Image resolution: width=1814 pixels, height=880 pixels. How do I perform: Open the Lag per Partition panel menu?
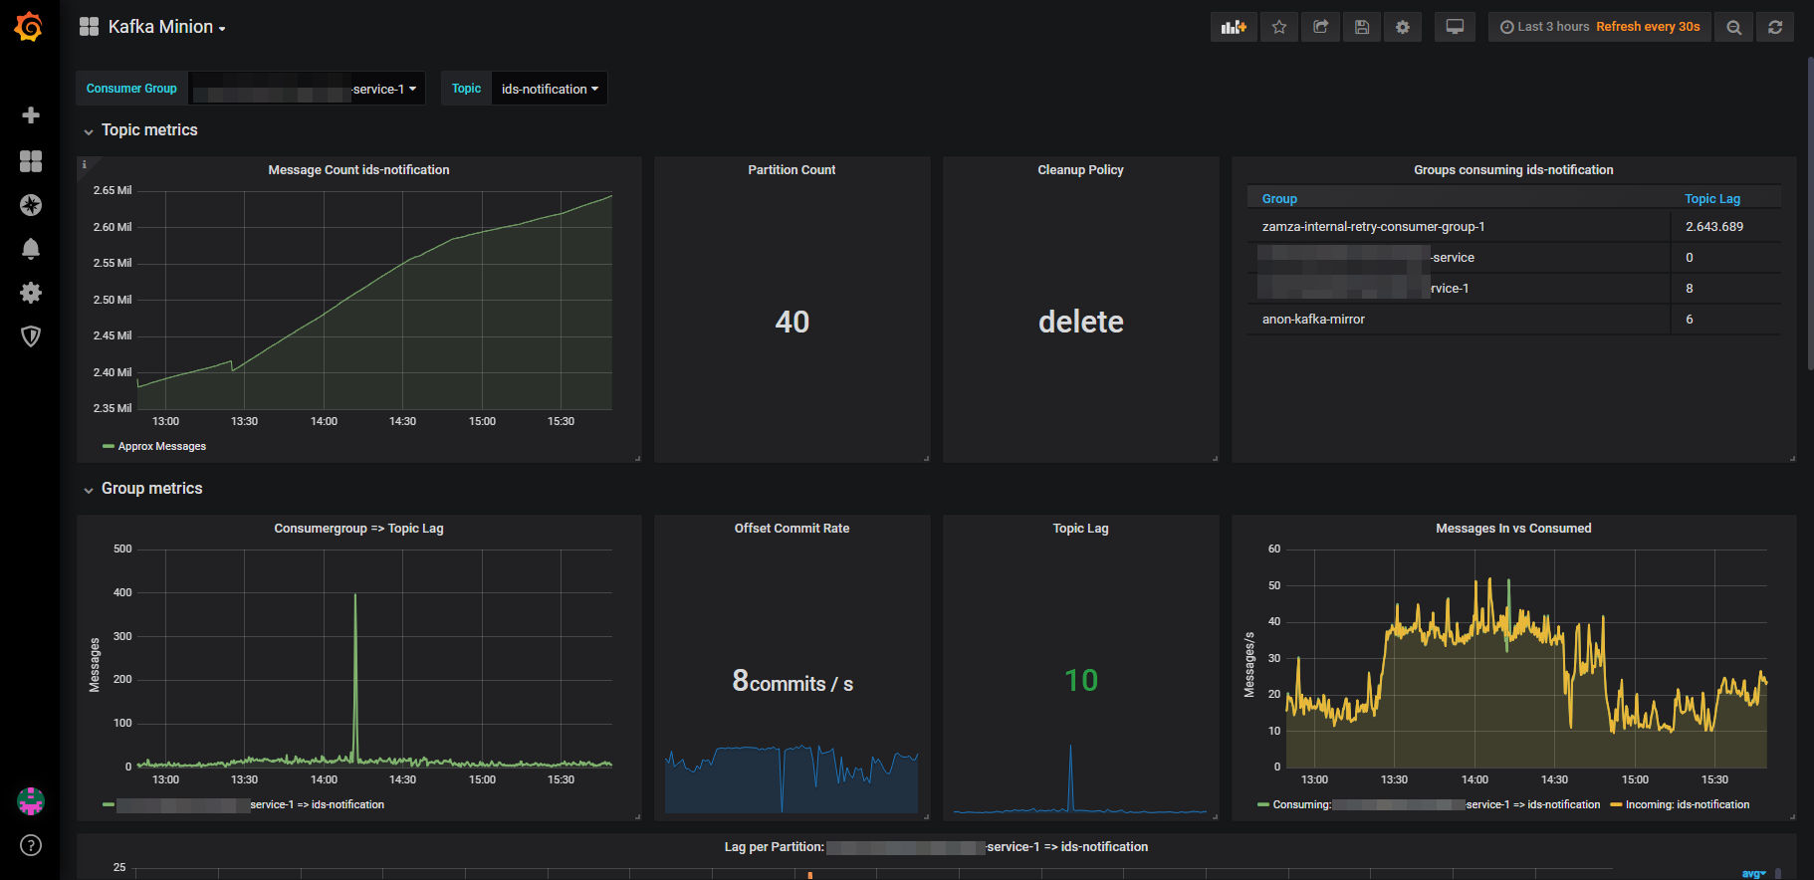[936, 847]
